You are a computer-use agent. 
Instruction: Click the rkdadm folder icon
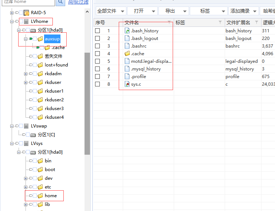pyautogui.click(x=40, y=74)
